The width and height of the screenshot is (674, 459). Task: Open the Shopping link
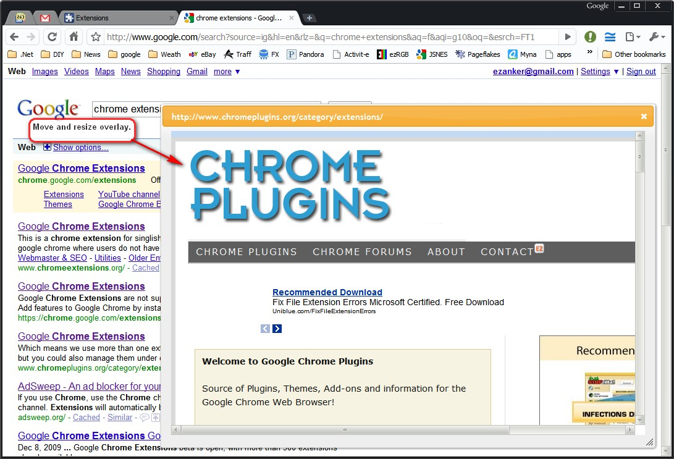coord(164,71)
